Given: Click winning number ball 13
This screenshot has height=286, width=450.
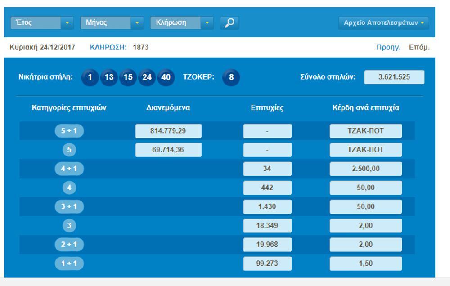Looking at the screenshot, I should (109, 77).
